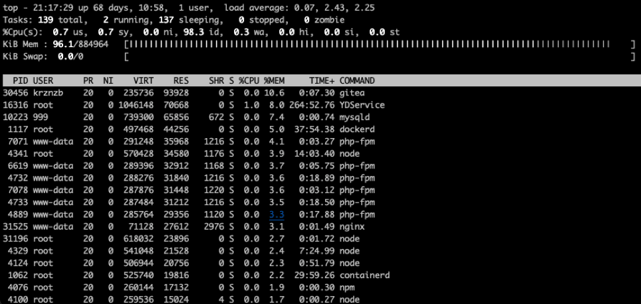Screen dimensions: 641x304
Task: Select the npm process name
Action: pos(346,287)
